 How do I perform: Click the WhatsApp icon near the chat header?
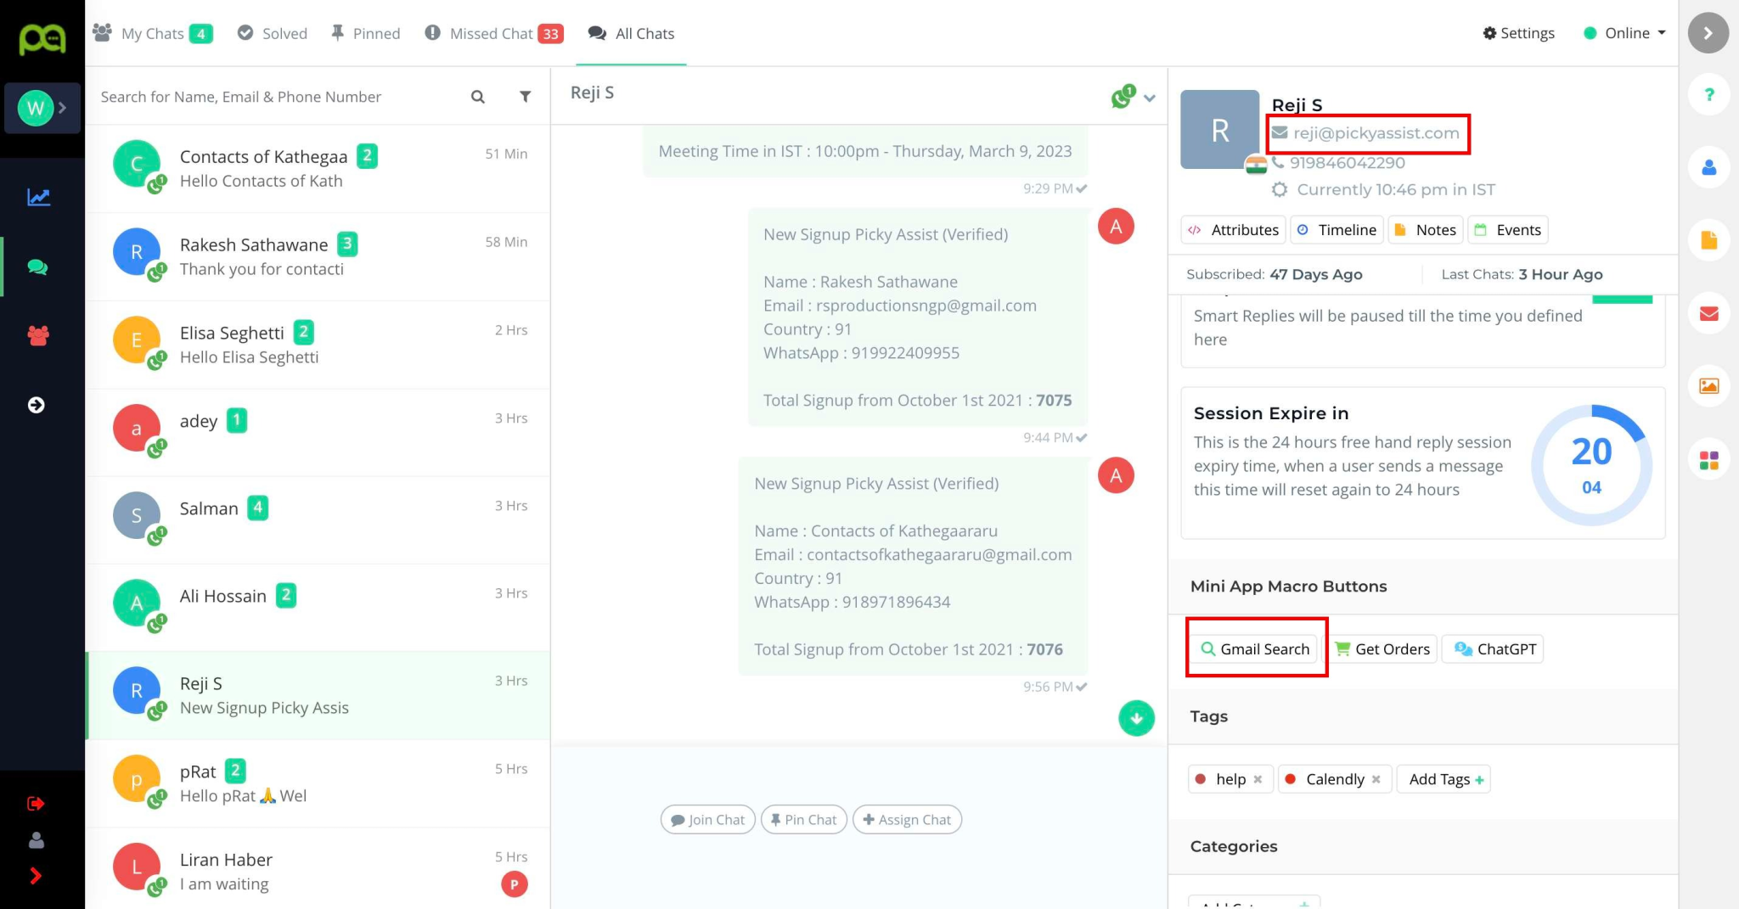click(1120, 98)
